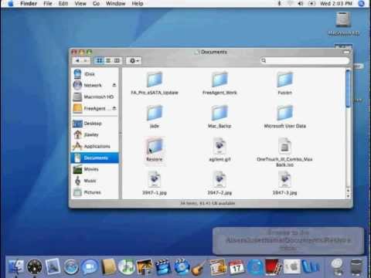The image size is (371, 278).
Task: Click Finder in the Dock
Action: (16, 267)
